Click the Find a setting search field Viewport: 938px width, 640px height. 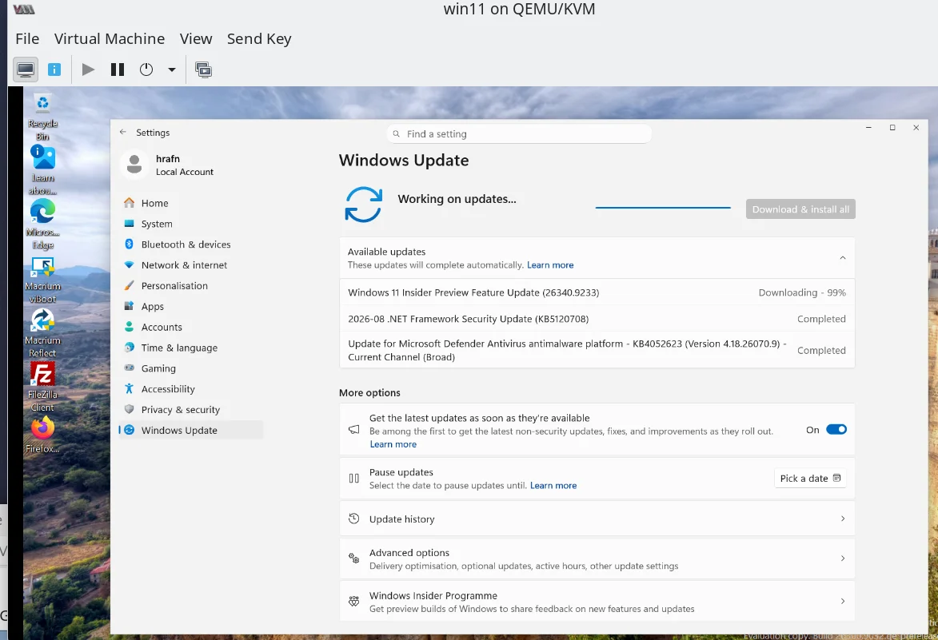tap(519, 134)
